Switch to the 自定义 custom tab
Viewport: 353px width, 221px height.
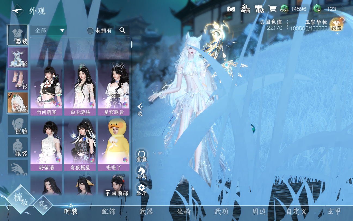tap(296, 211)
